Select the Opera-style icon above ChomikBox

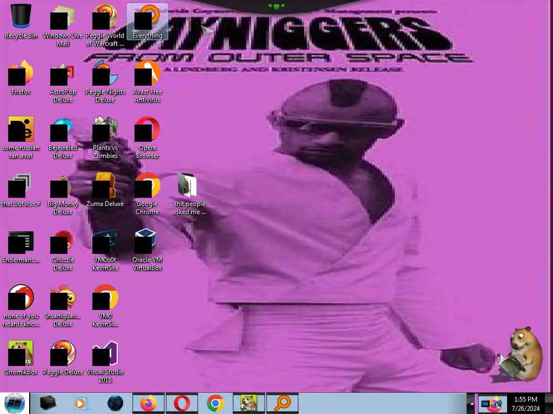coord(21,306)
